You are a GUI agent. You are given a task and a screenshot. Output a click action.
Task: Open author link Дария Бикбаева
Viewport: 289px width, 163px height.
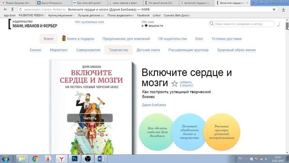(x=154, y=105)
